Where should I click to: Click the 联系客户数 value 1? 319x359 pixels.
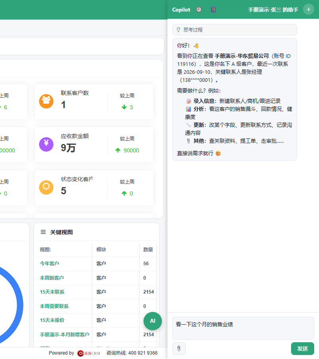click(63, 105)
